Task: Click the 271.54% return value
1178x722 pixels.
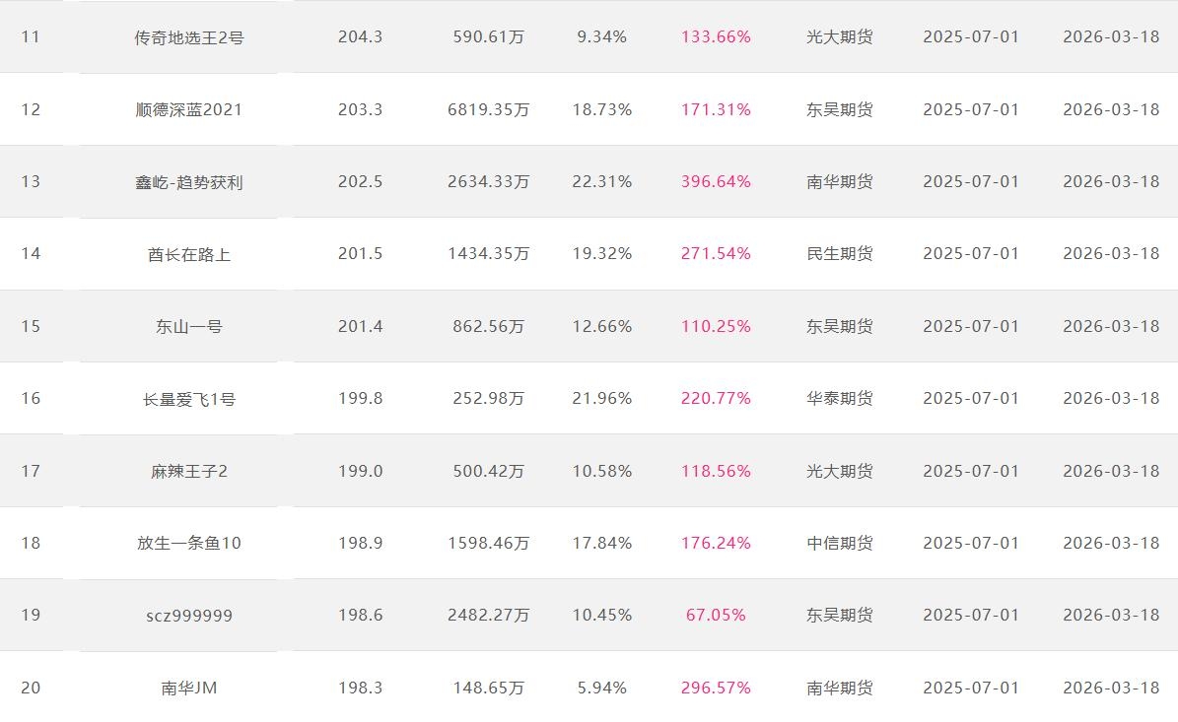Action: [x=716, y=253]
